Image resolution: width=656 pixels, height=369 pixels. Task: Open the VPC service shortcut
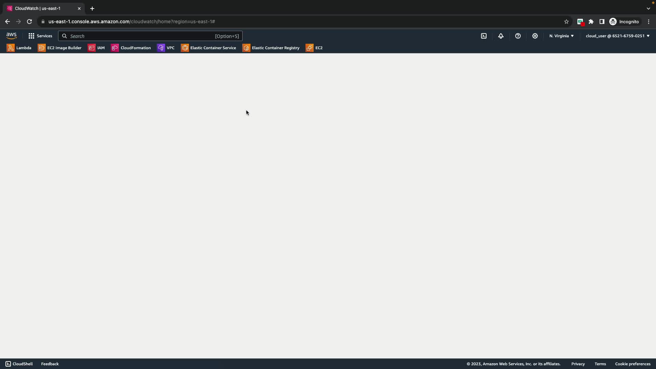click(166, 48)
